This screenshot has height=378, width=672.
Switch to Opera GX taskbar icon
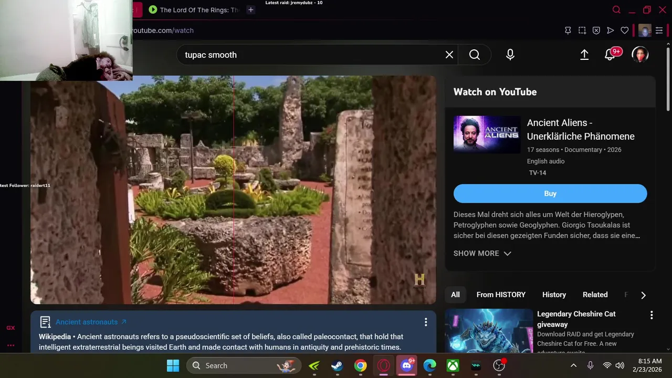point(384,365)
